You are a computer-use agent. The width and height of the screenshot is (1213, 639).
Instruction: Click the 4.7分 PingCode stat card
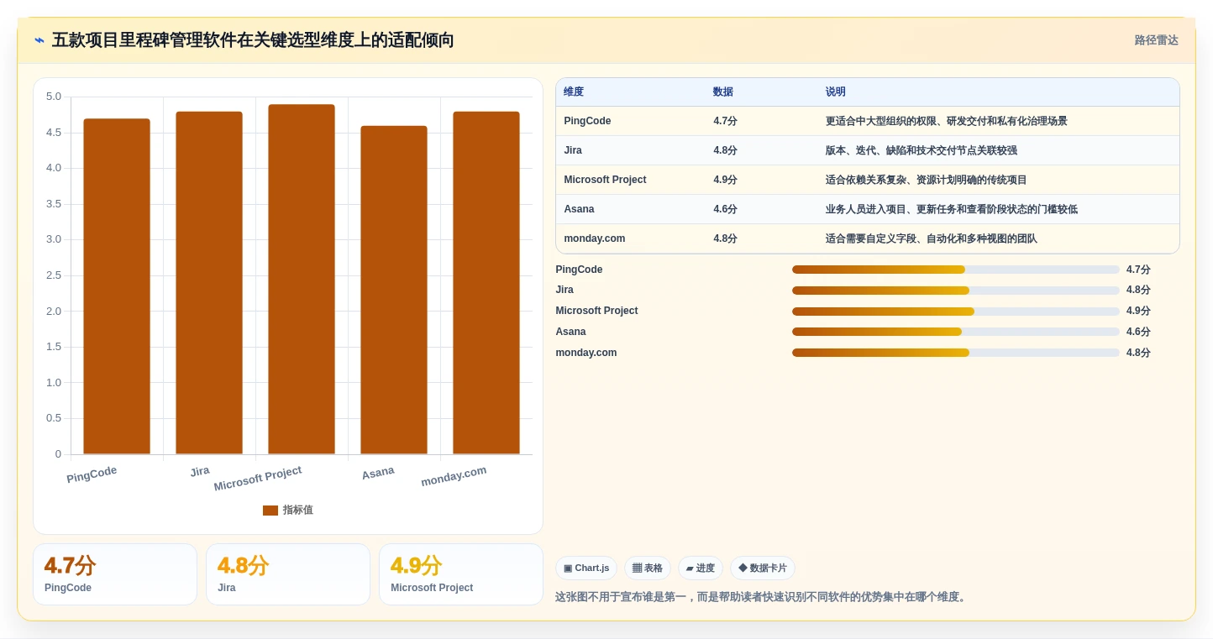point(115,574)
